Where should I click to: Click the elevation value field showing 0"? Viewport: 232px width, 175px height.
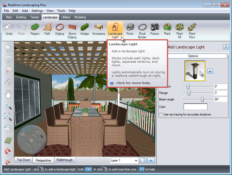(220, 86)
